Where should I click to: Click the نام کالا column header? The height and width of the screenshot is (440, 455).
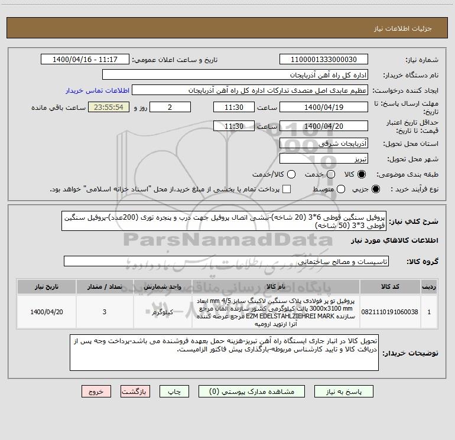pyautogui.click(x=276, y=286)
